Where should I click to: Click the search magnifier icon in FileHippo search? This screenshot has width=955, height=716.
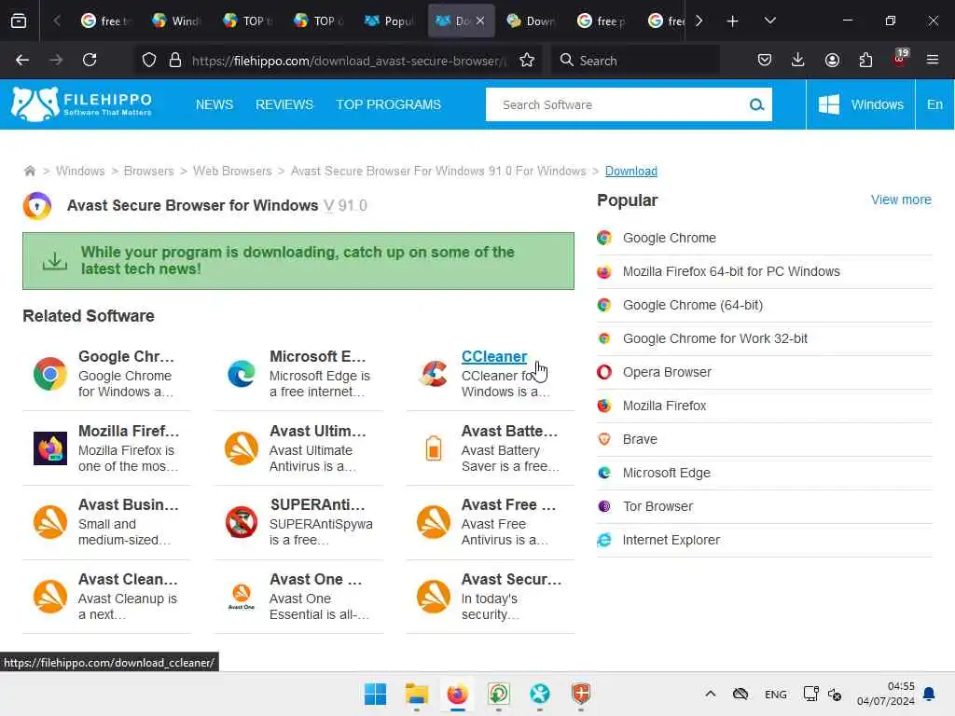click(x=756, y=104)
